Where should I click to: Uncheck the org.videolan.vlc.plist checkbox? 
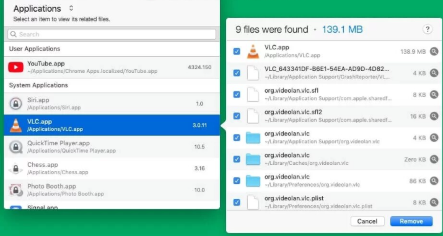237,202
